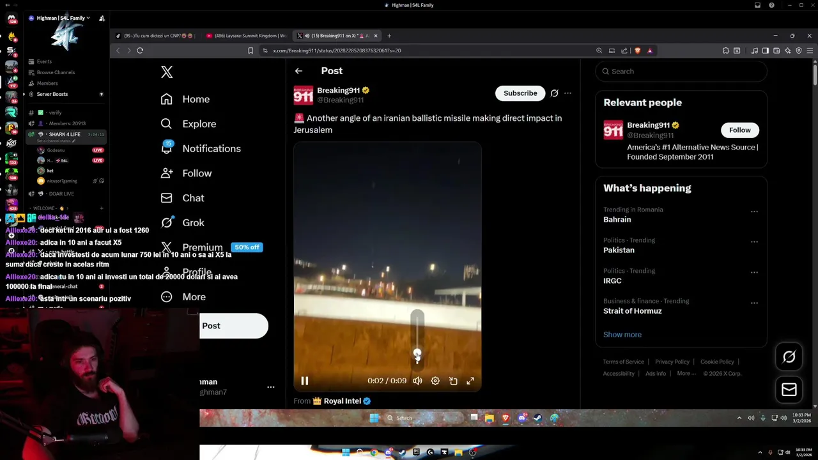
Task: Open Discord Events
Action: point(40,61)
